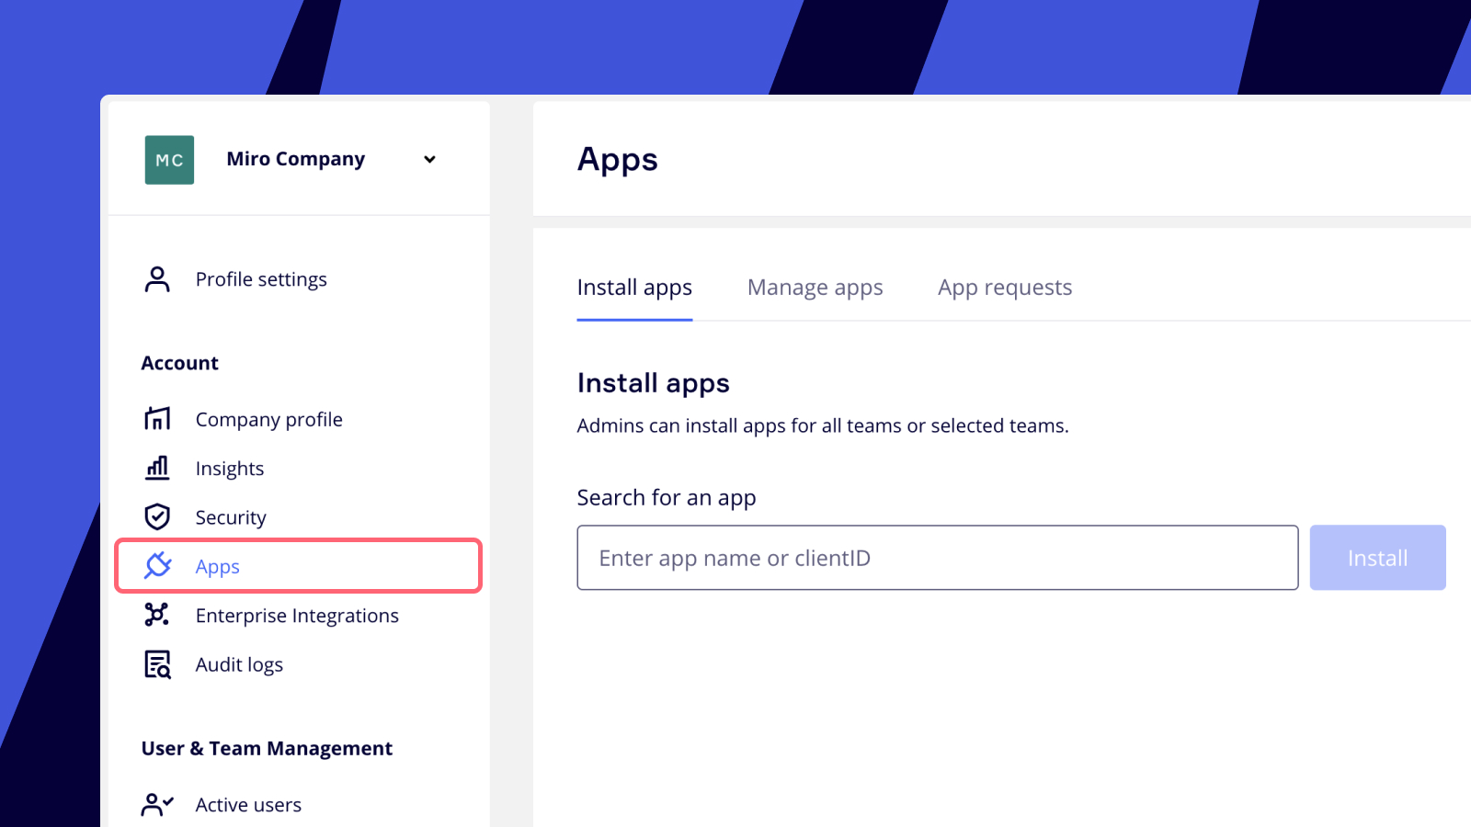
Task: Select the Install apps tab
Action: click(x=634, y=288)
